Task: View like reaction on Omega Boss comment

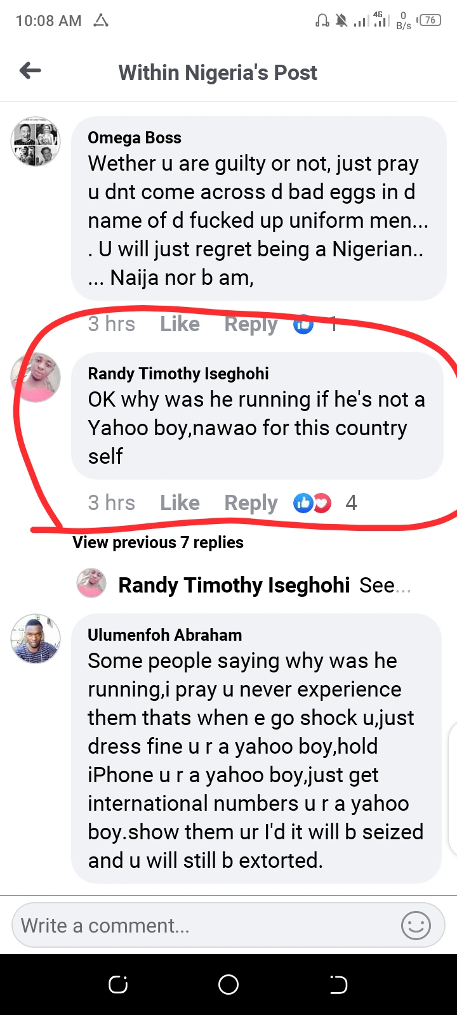Action: click(x=303, y=324)
